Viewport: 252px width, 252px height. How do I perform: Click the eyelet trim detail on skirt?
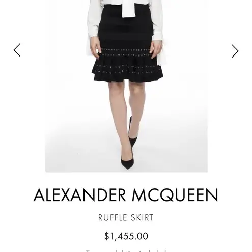click(x=126, y=52)
